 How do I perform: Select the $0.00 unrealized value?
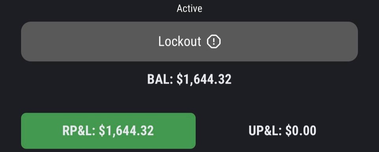[301, 131]
